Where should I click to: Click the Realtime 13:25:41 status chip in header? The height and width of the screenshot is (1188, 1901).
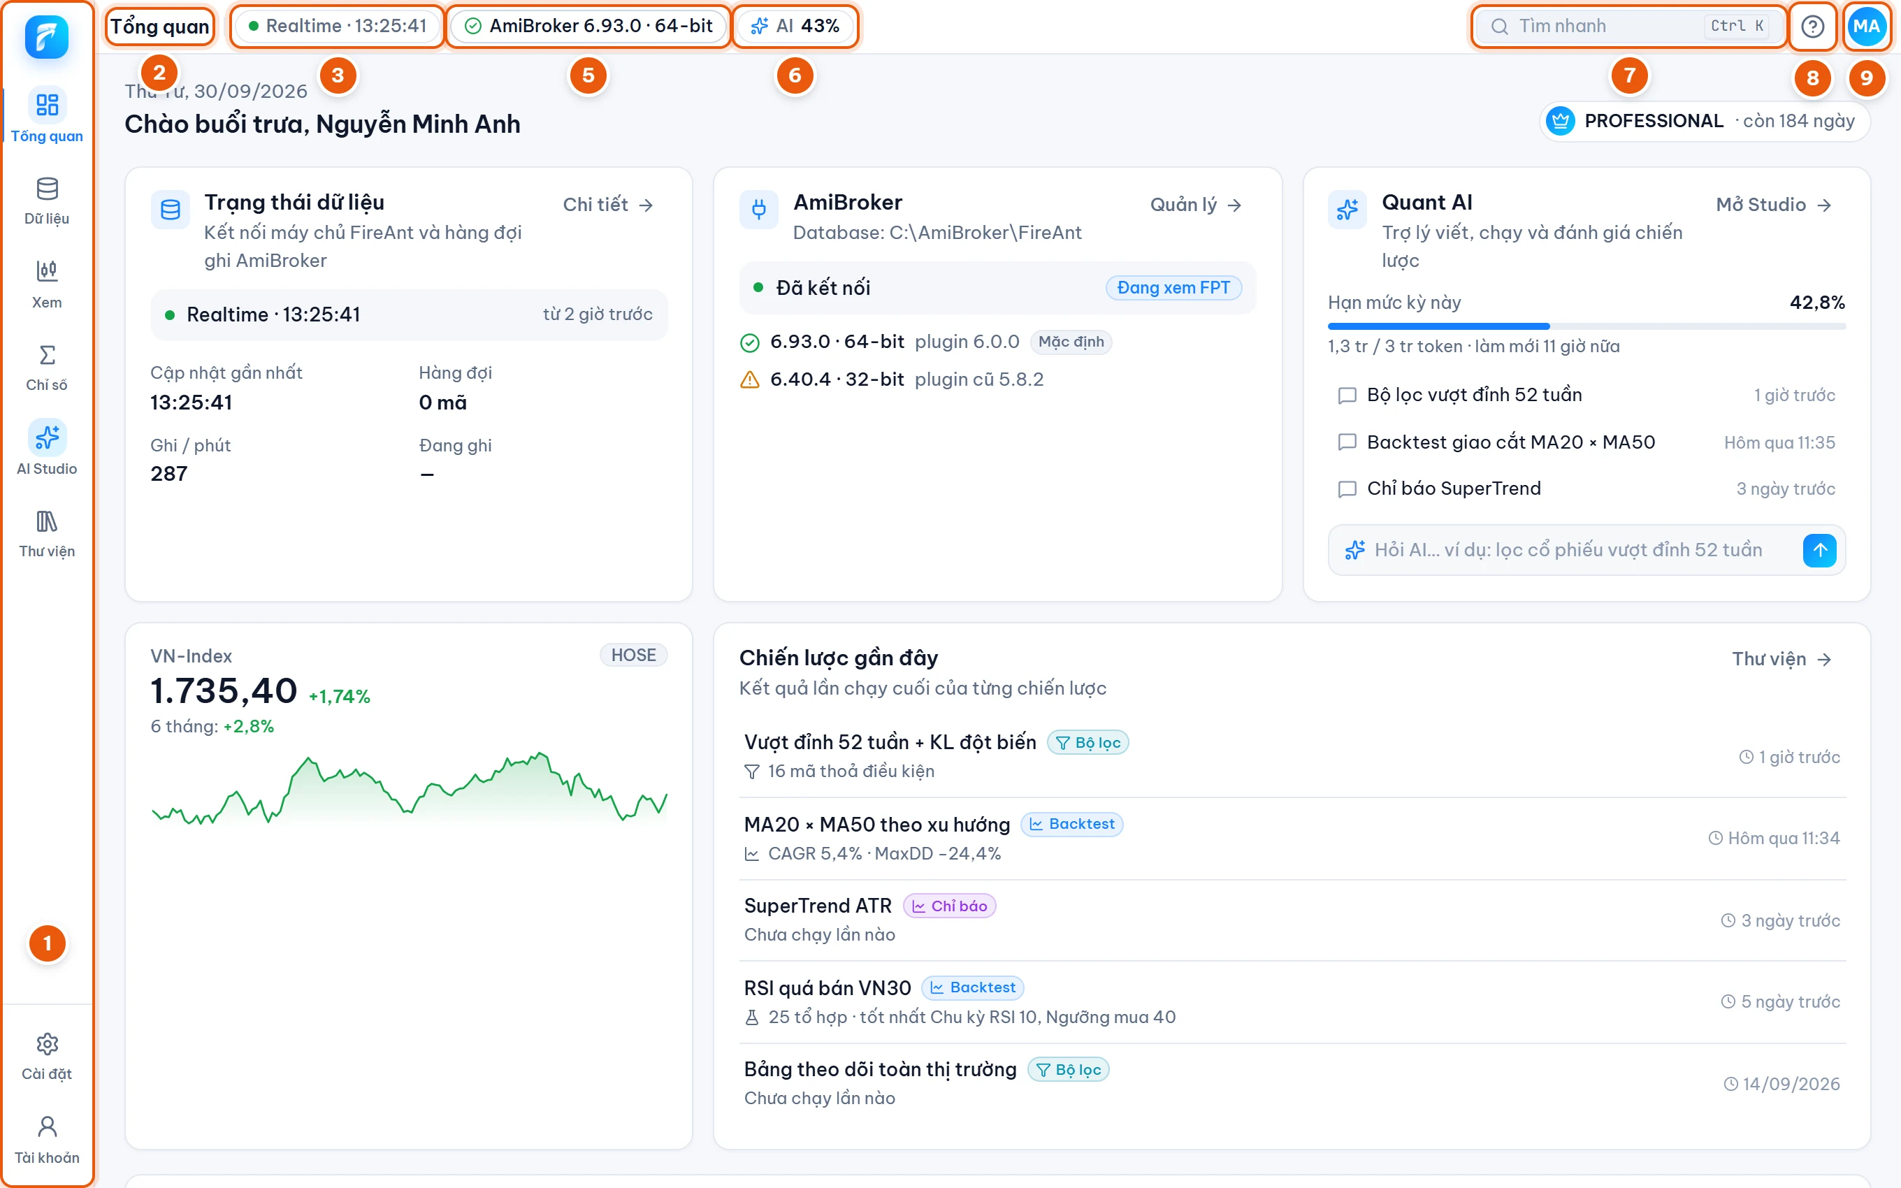pyautogui.click(x=338, y=26)
